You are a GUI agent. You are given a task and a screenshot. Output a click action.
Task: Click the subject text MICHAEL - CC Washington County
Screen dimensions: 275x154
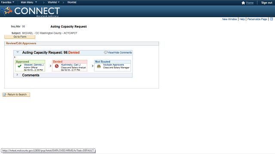coord(42,33)
